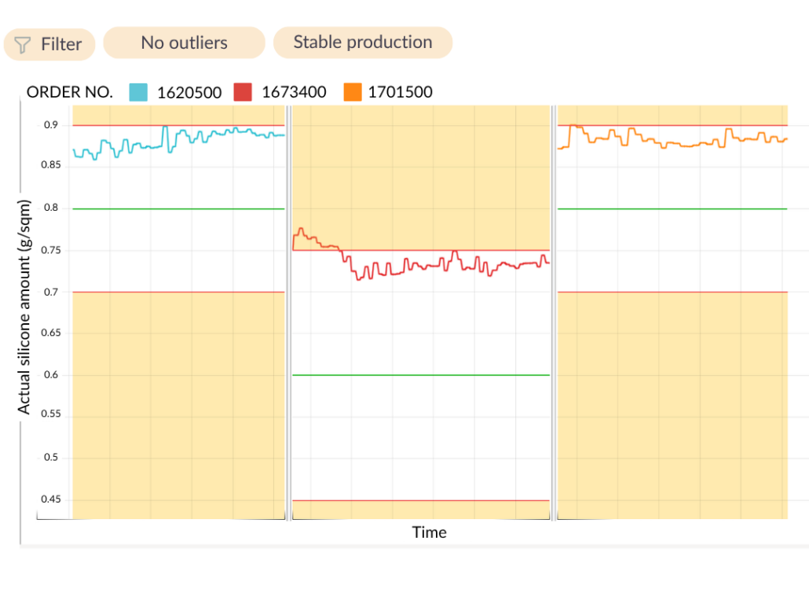Click the blue swatch for order 1620500
The height and width of the screenshot is (600, 809).
138,92
